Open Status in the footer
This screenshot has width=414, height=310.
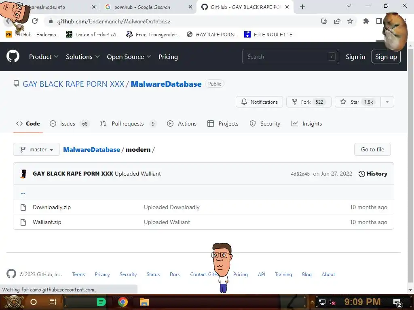[153, 274]
